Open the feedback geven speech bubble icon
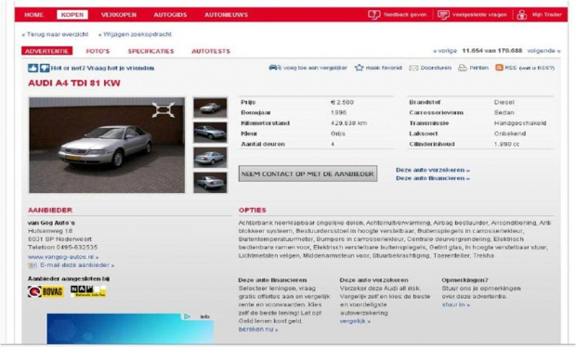The image size is (576, 347). (374, 15)
